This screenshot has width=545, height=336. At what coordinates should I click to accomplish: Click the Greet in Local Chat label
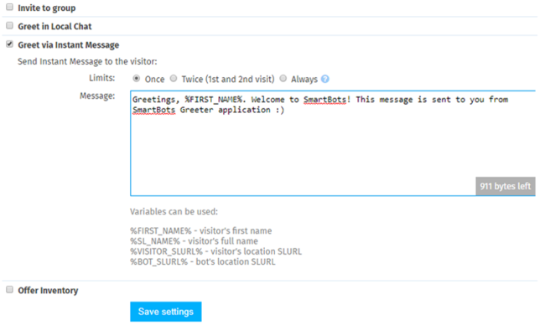pos(54,27)
